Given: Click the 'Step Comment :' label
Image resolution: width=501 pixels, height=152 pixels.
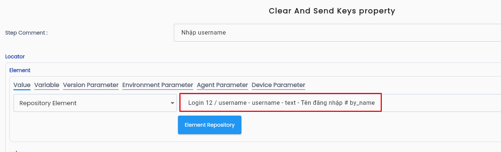Looking at the screenshot, I should tap(27, 33).
